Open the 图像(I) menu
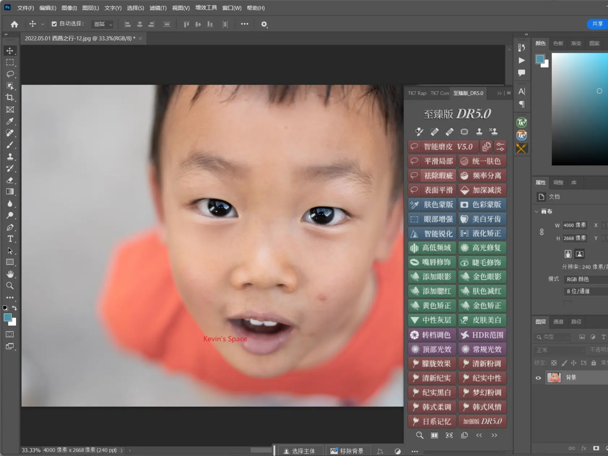The height and width of the screenshot is (456, 608). click(x=69, y=8)
